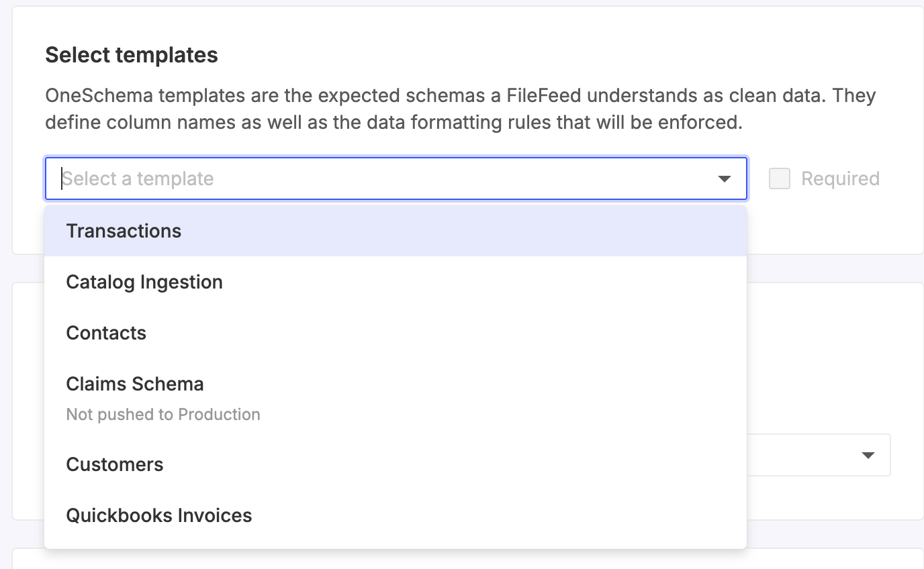Select the Claims Schema template
The height and width of the screenshot is (569, 924).
point(135,384)
